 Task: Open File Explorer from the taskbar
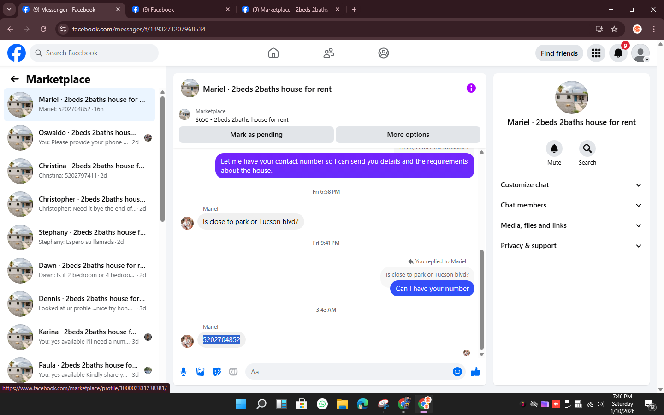343,404
